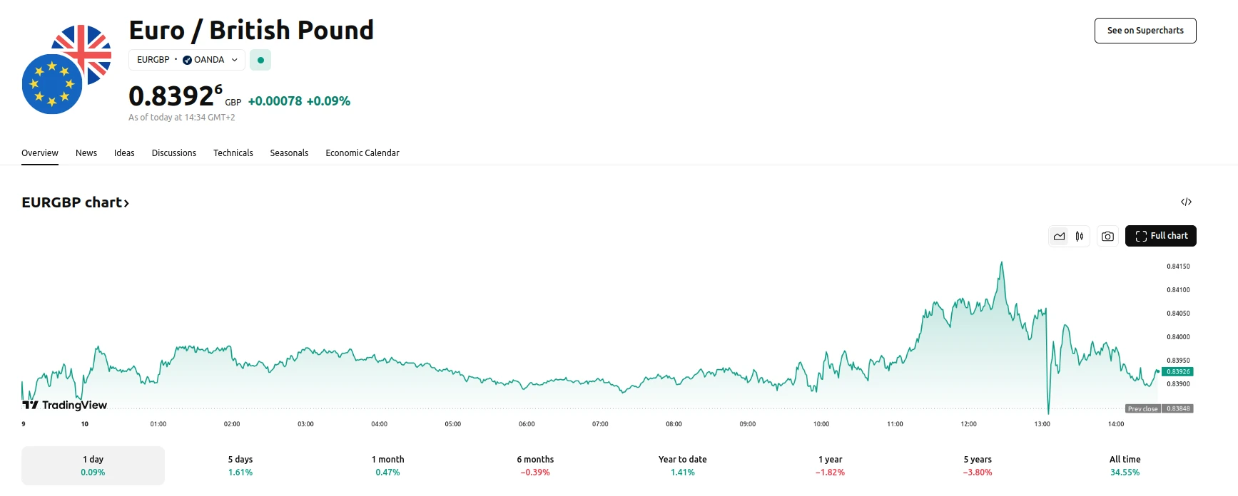Open Full chart view
This screenshot has width=1238, height=496.
point(1160,236)
